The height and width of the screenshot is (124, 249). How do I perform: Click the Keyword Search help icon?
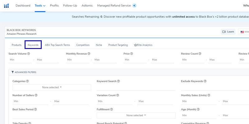(119, 81)
